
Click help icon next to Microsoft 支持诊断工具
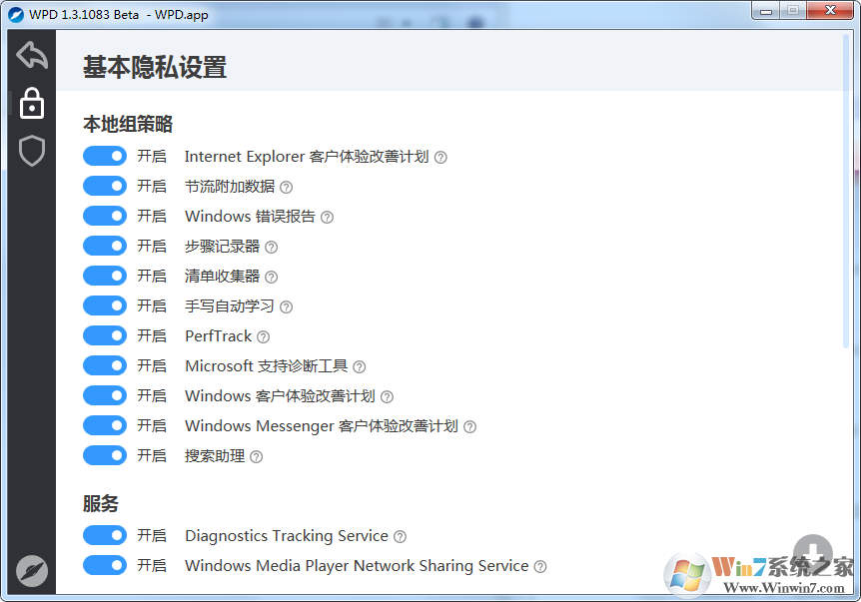360,366
